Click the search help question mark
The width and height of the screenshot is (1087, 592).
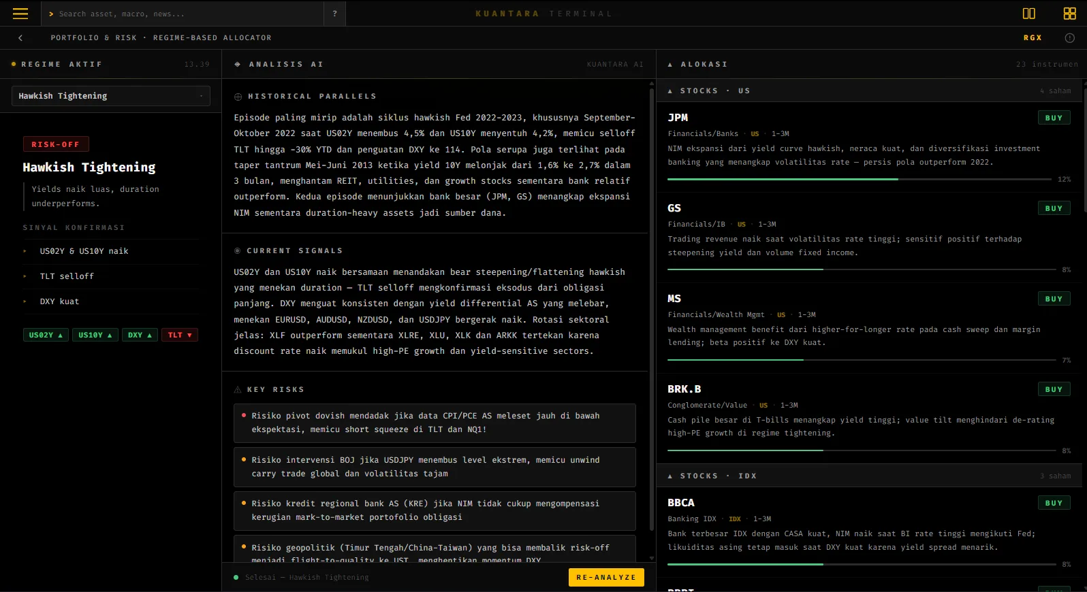click(x=334, y=14)
